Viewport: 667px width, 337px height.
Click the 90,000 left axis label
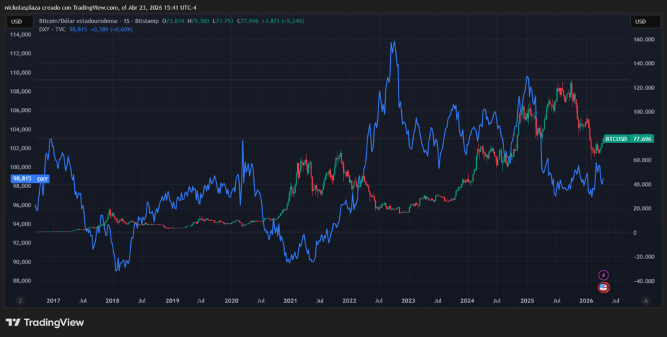[21, 262]
